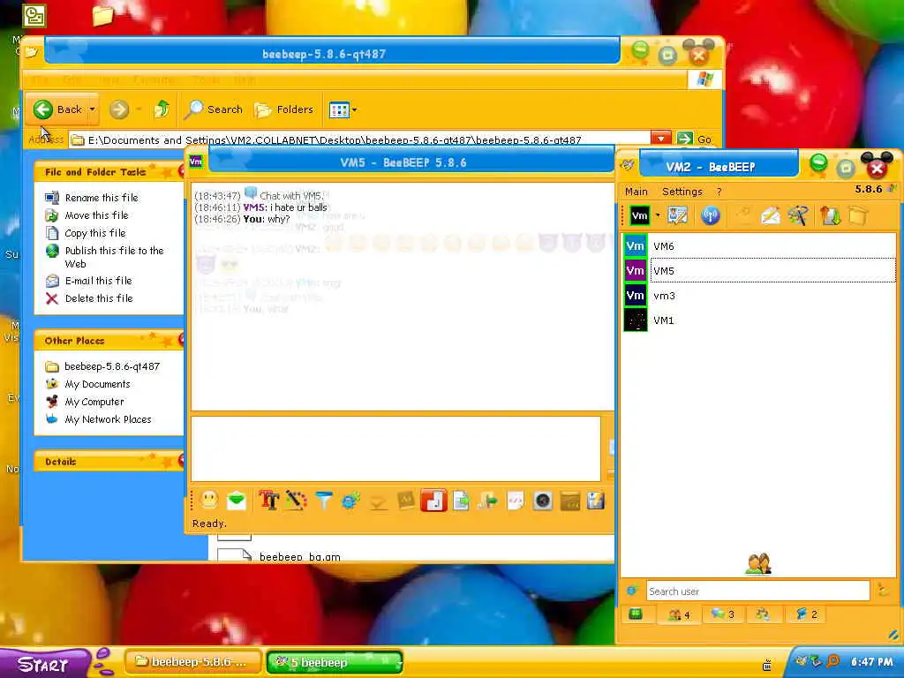Screen dimensions: 904x678
Task: Click E-mail this file
Action: pyautogui.click(x=99, y=281)
